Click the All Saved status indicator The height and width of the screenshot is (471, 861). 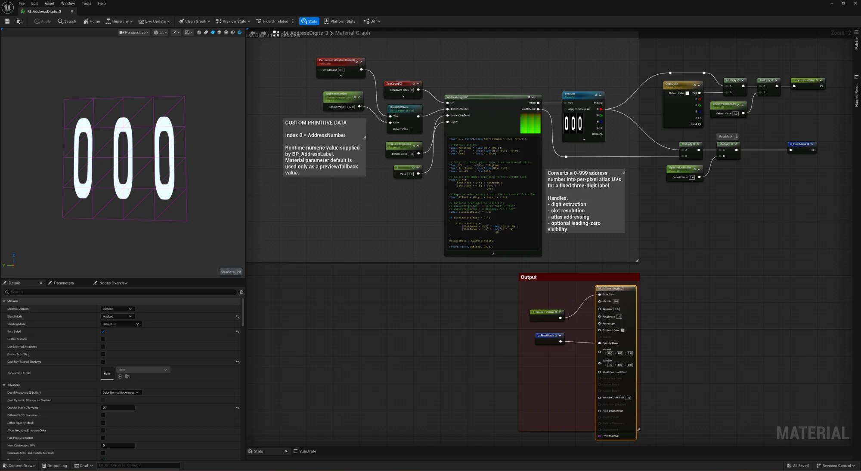(x=797, y=465)
